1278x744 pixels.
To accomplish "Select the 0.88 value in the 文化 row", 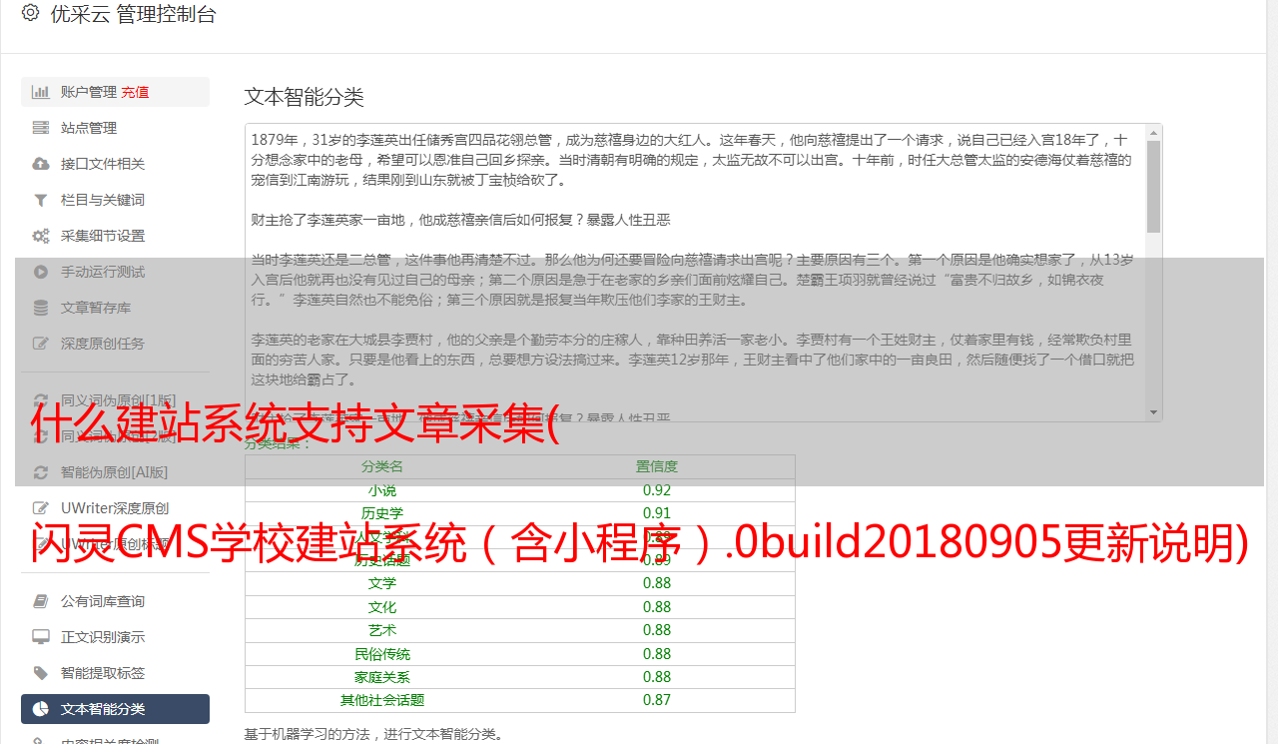I will [657, 607].
